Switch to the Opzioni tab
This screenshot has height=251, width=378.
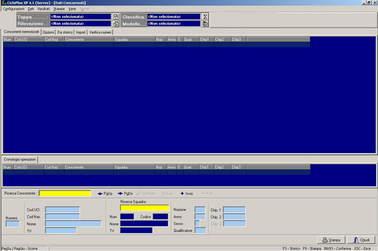pyautogui.click(x=49, y=32)
